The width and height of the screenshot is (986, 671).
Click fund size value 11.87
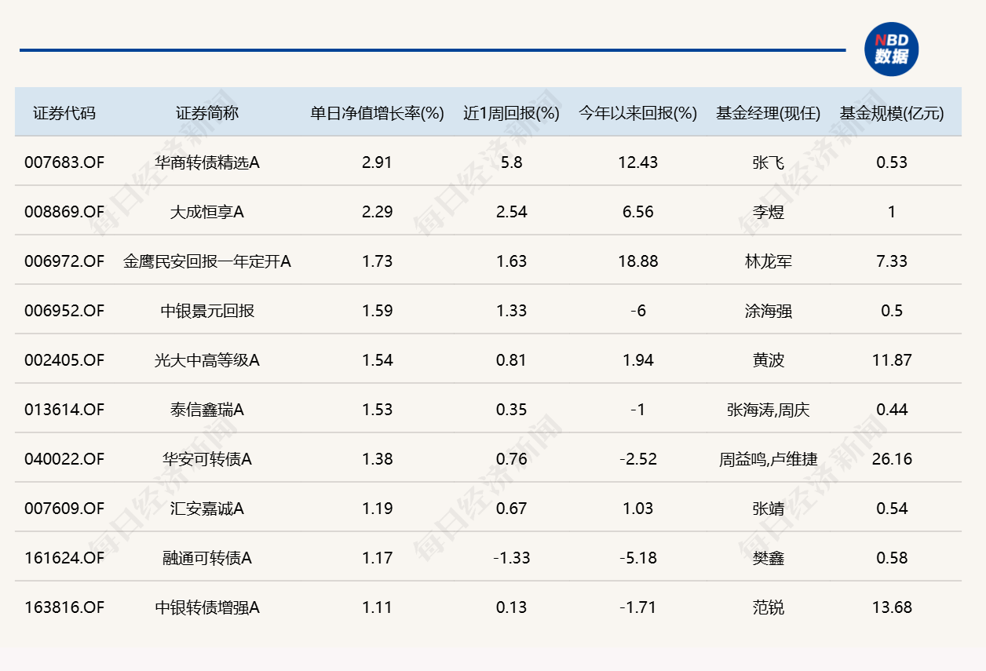892,360
